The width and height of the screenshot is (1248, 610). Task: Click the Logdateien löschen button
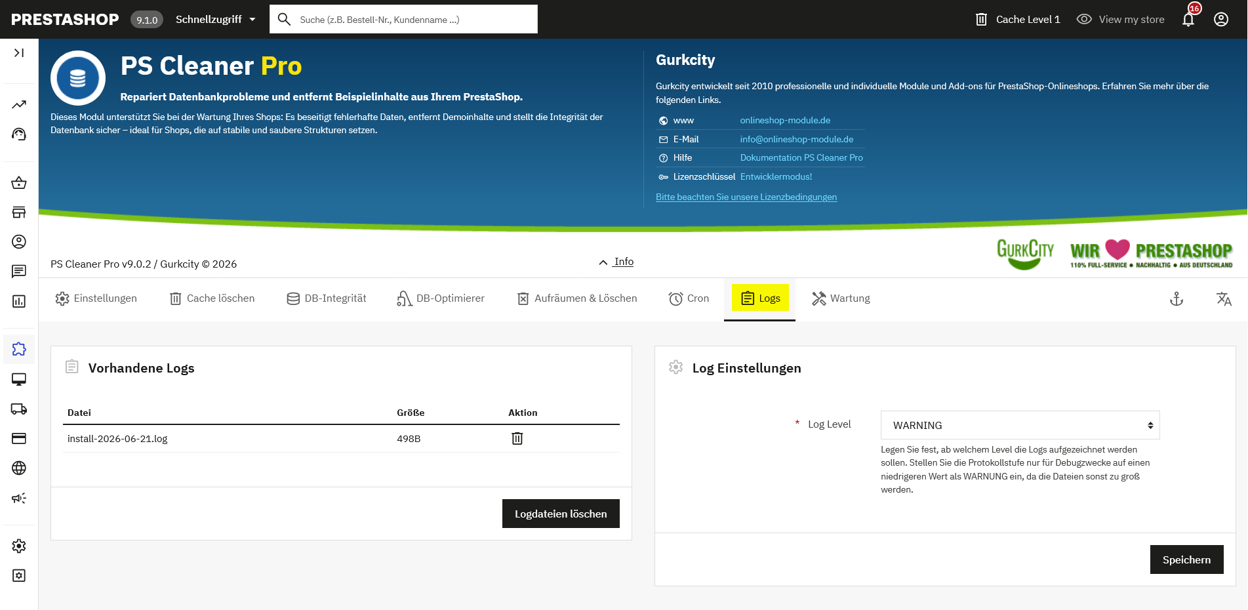(561, 514)
